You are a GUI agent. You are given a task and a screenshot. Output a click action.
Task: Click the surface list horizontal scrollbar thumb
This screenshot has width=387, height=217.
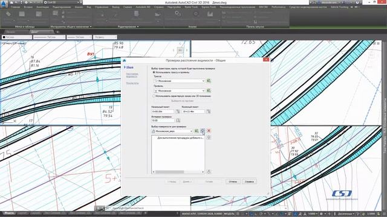point(169,172)
